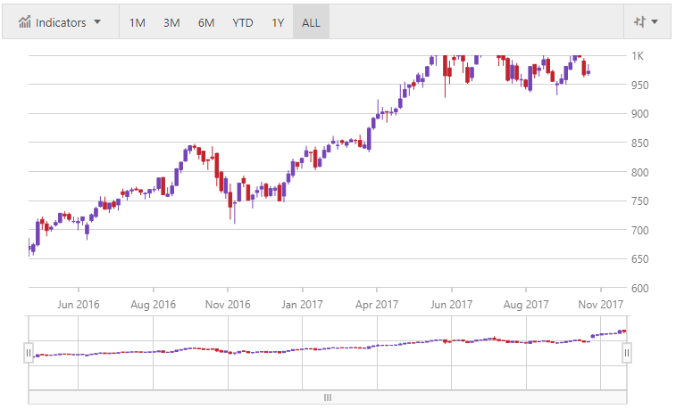Viewport: 676px width, 409px height.
Task: Click the highlighted ALL range button
Action: pyautogui.click(x=311, y=22)
